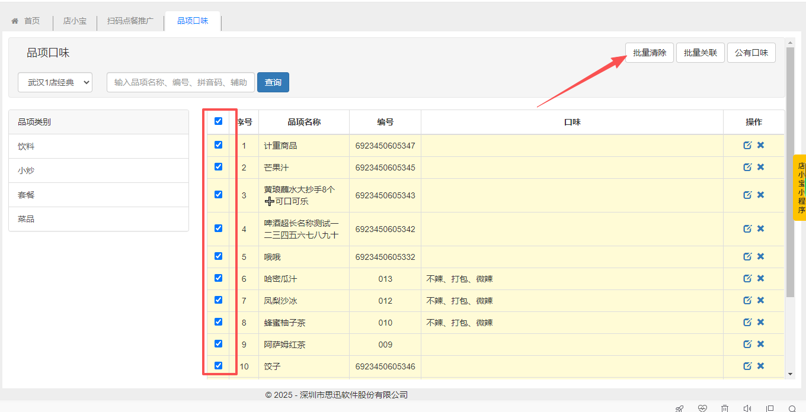Click the edit icon for 计重商品
The image size is (806, 412).
click(747, 145)
